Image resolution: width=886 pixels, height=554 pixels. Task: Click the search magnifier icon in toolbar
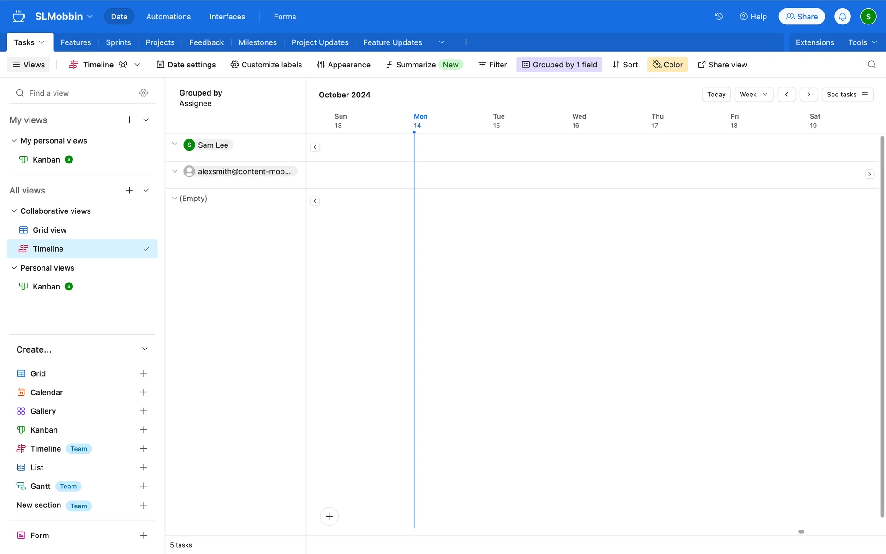(871, 65)
